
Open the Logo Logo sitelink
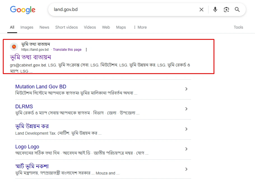(x=27, y=147)
